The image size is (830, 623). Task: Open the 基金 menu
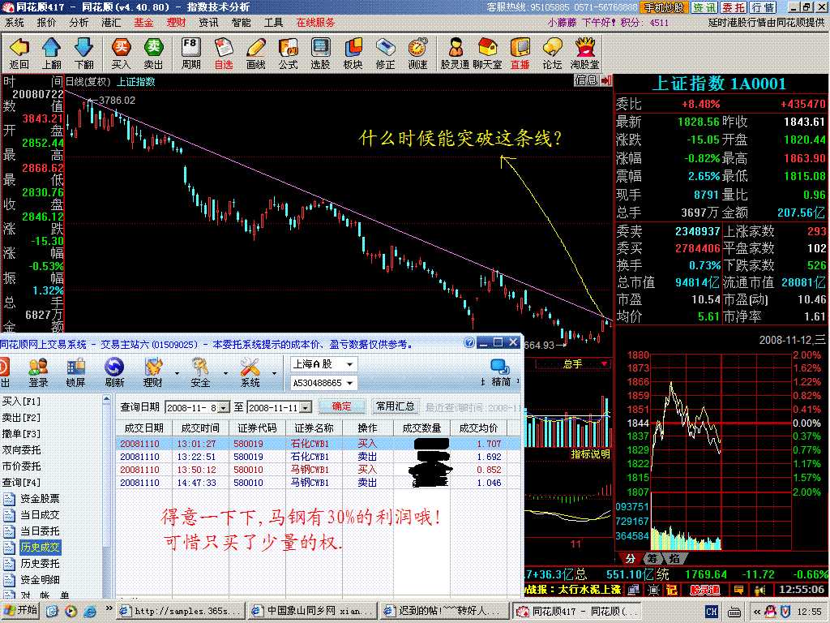click(143, 23)
